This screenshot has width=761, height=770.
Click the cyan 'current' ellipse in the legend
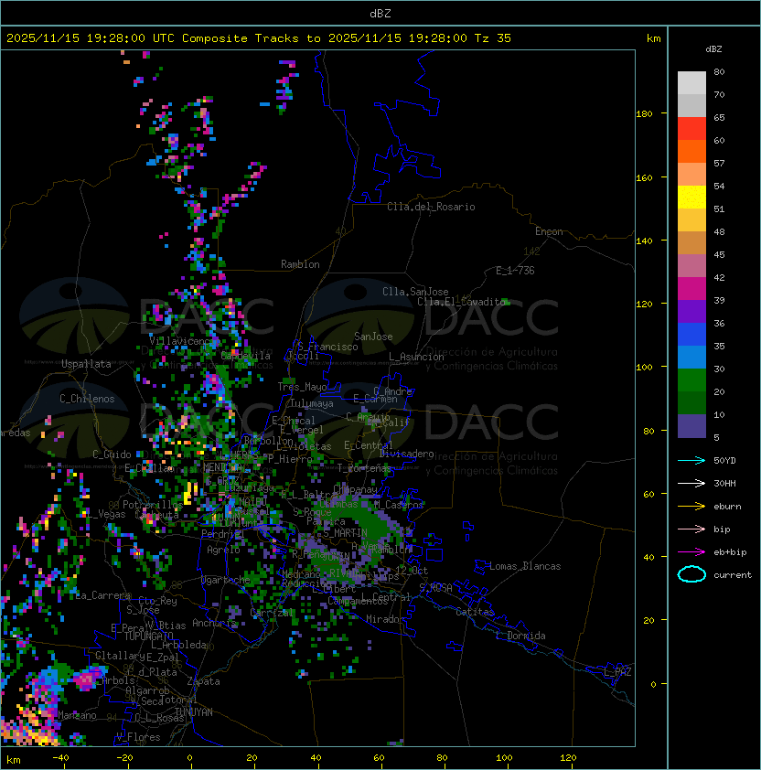pos(691,574)
